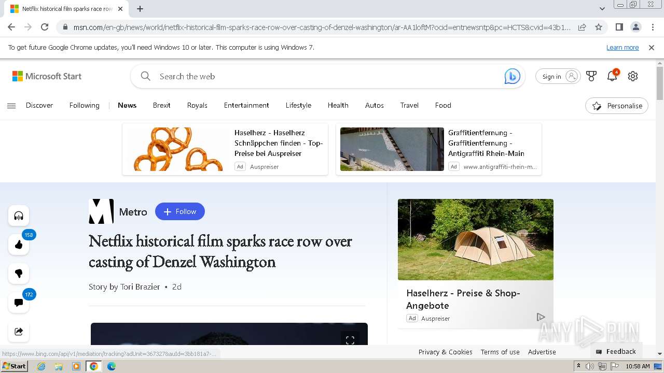Open the MSN settings gear
This screenshot has width=664, height=373.
[633, 76]
